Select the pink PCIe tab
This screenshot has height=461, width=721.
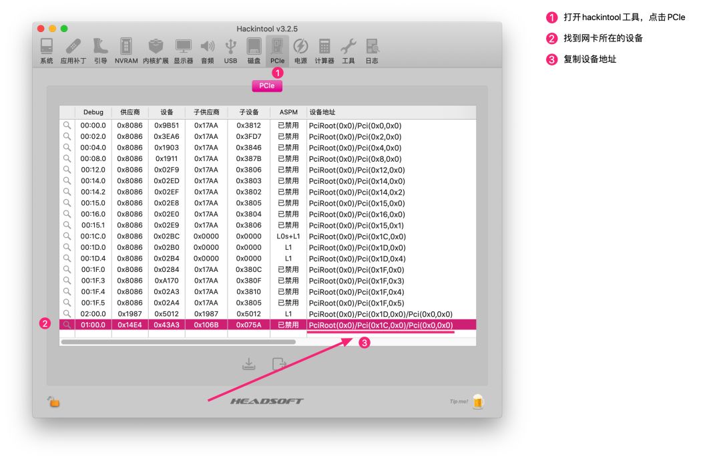(x=267, y=86)
